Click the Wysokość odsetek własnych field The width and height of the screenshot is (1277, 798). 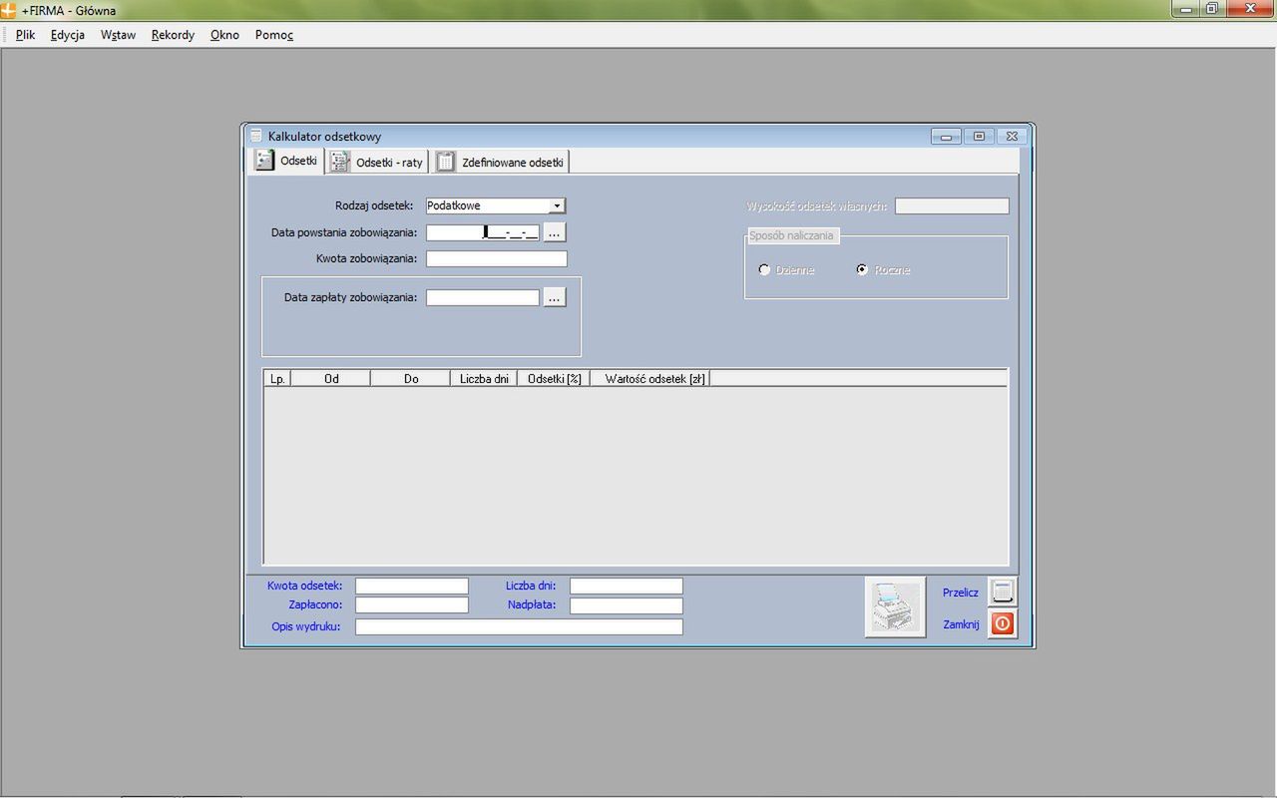[952, 205]
